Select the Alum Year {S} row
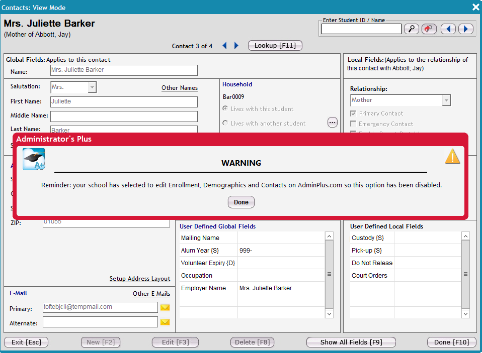Image resolution: width=482 pixels, height=353 pixels. (252, 250)
